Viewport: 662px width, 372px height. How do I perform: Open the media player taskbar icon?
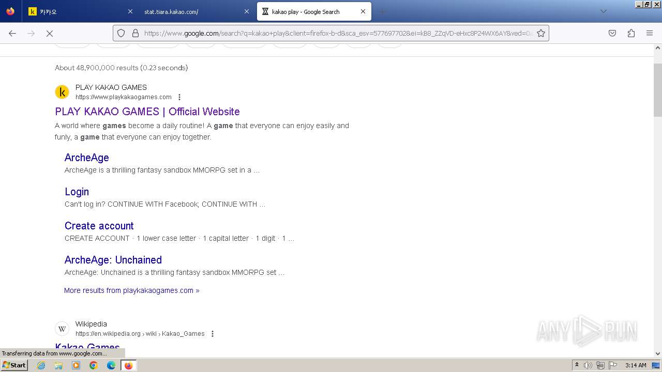[x=76, y=365]
